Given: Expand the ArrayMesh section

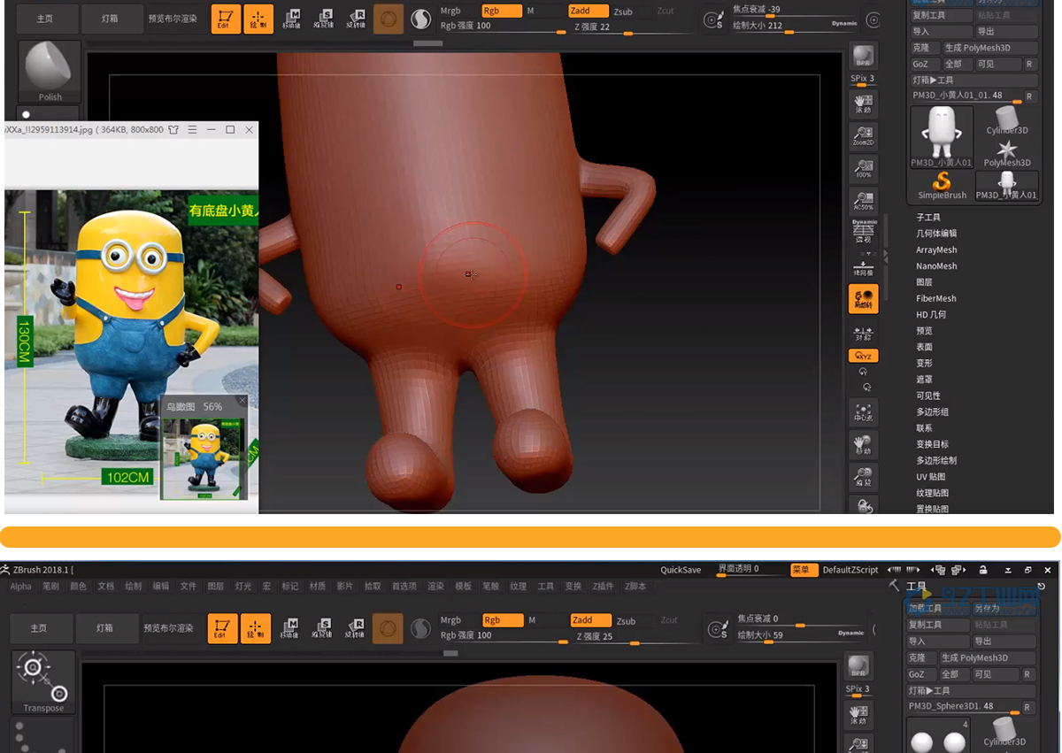Looking at the screenshot, I should point(936,250).
